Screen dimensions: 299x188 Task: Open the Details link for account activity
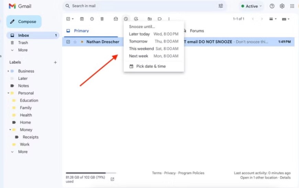click(x=285, y=178)
